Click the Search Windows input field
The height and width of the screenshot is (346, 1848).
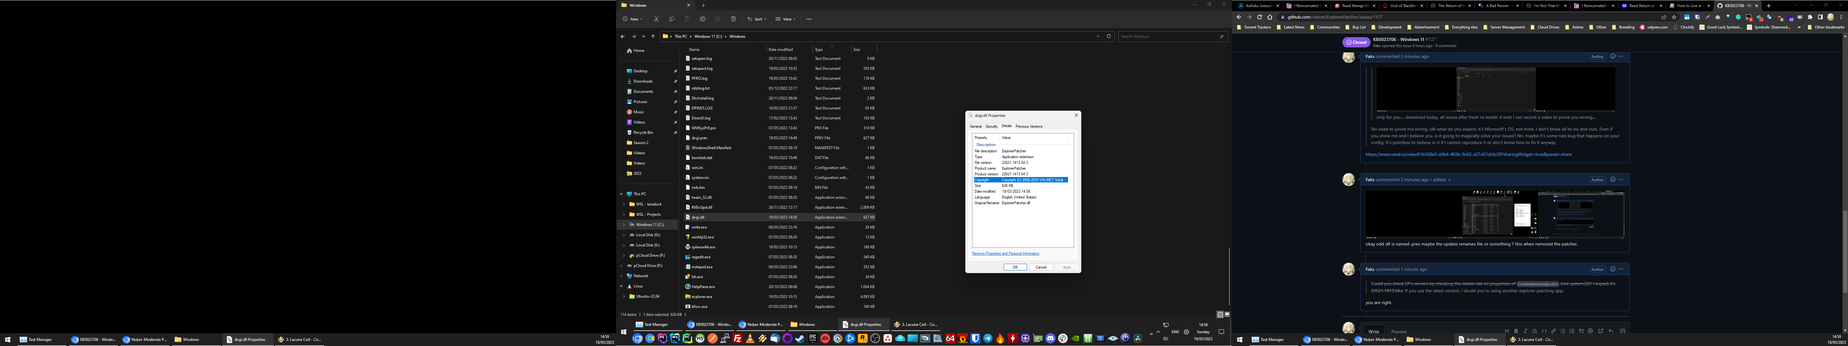(x=1172, y=36)
